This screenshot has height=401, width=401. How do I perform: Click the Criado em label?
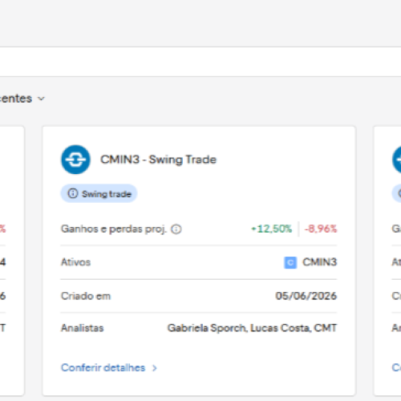click(x=86, y=296)
